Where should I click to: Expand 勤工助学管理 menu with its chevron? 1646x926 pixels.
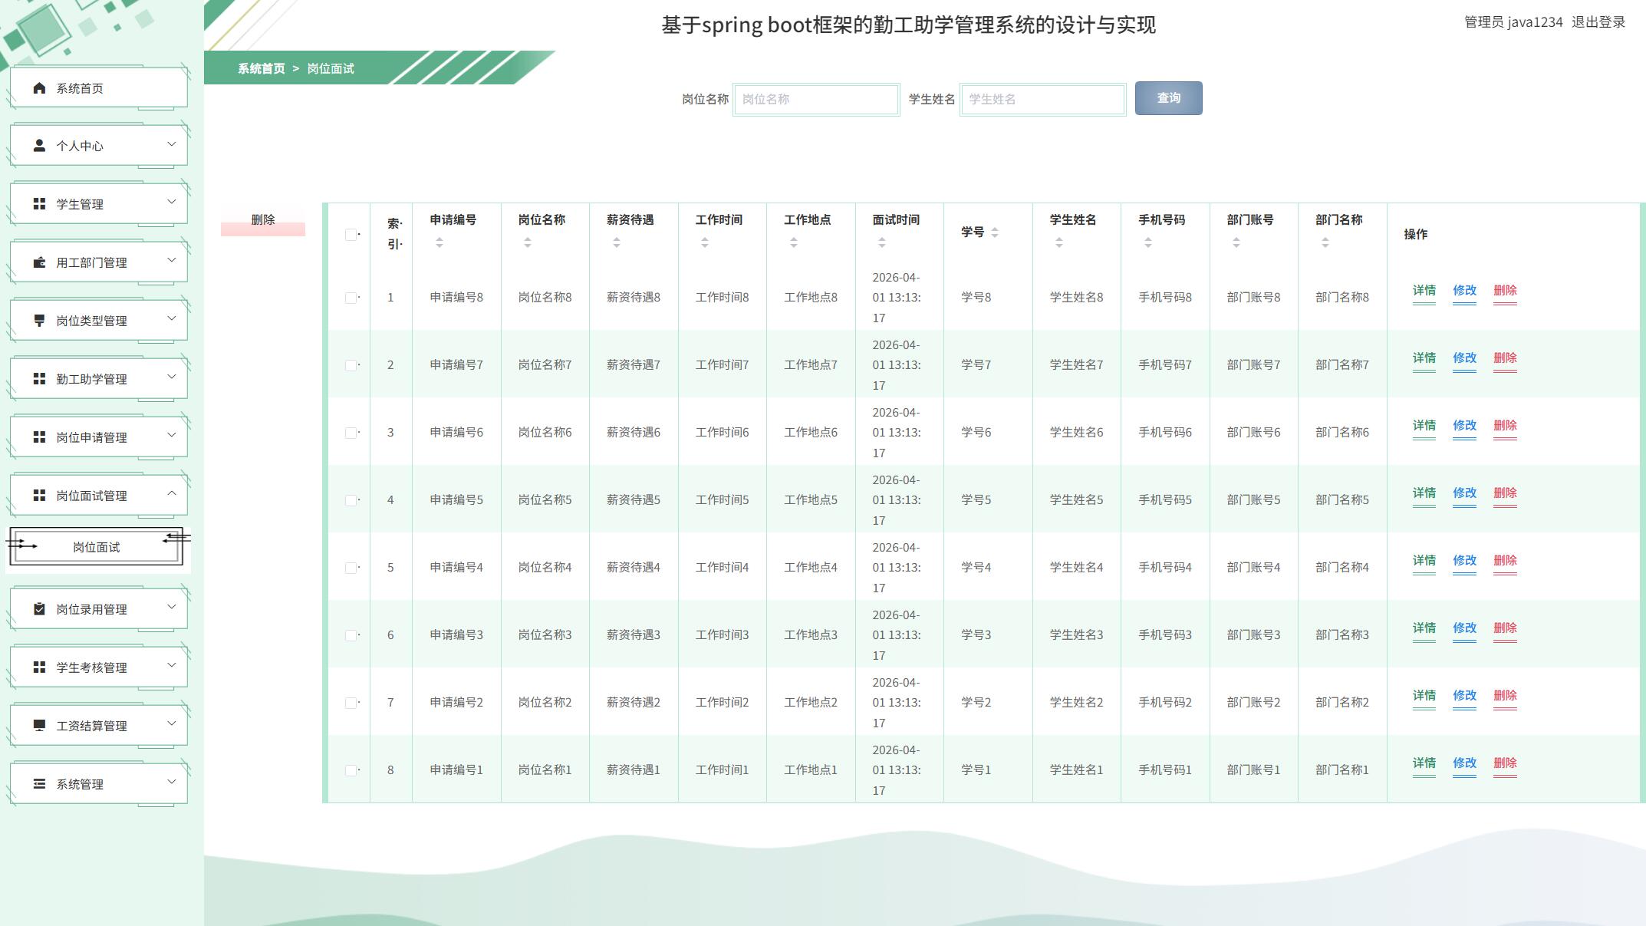[x=172, y=377]
